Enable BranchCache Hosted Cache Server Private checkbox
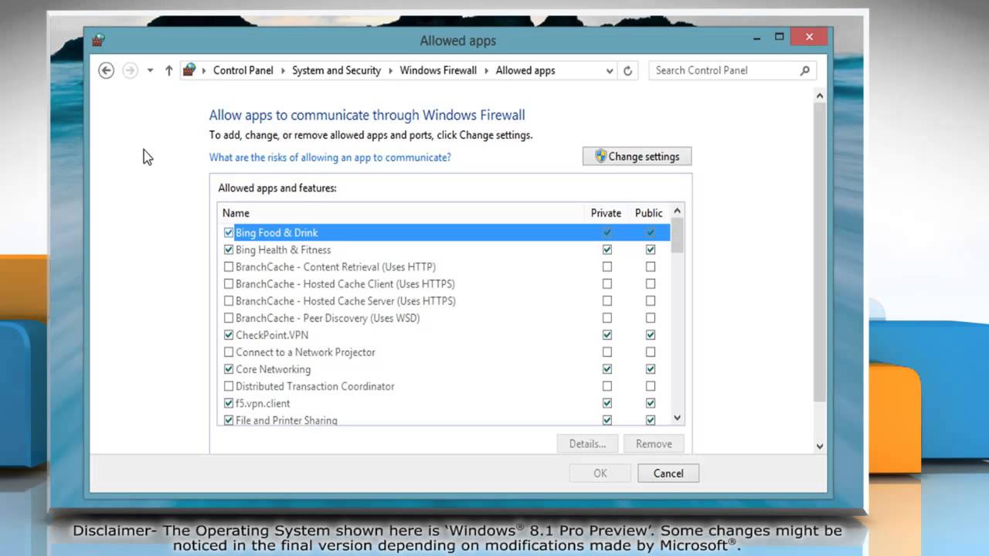The width and height of the screenshot is (989, 556). (x=607, y=300)
